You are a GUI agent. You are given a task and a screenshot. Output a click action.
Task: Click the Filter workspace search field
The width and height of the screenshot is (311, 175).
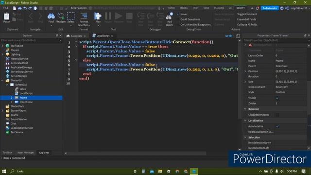tap(31, 40)
